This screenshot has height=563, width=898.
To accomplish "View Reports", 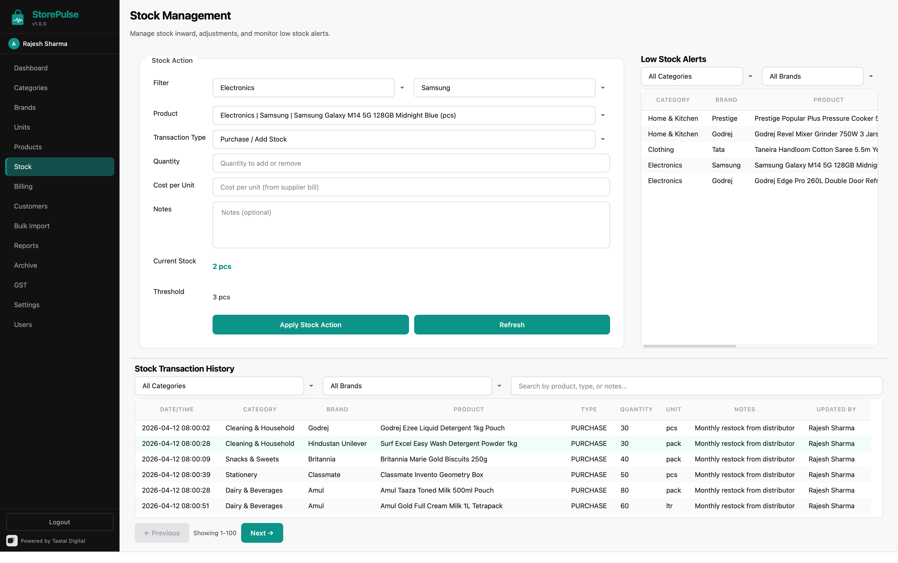I will pos(60,245).
